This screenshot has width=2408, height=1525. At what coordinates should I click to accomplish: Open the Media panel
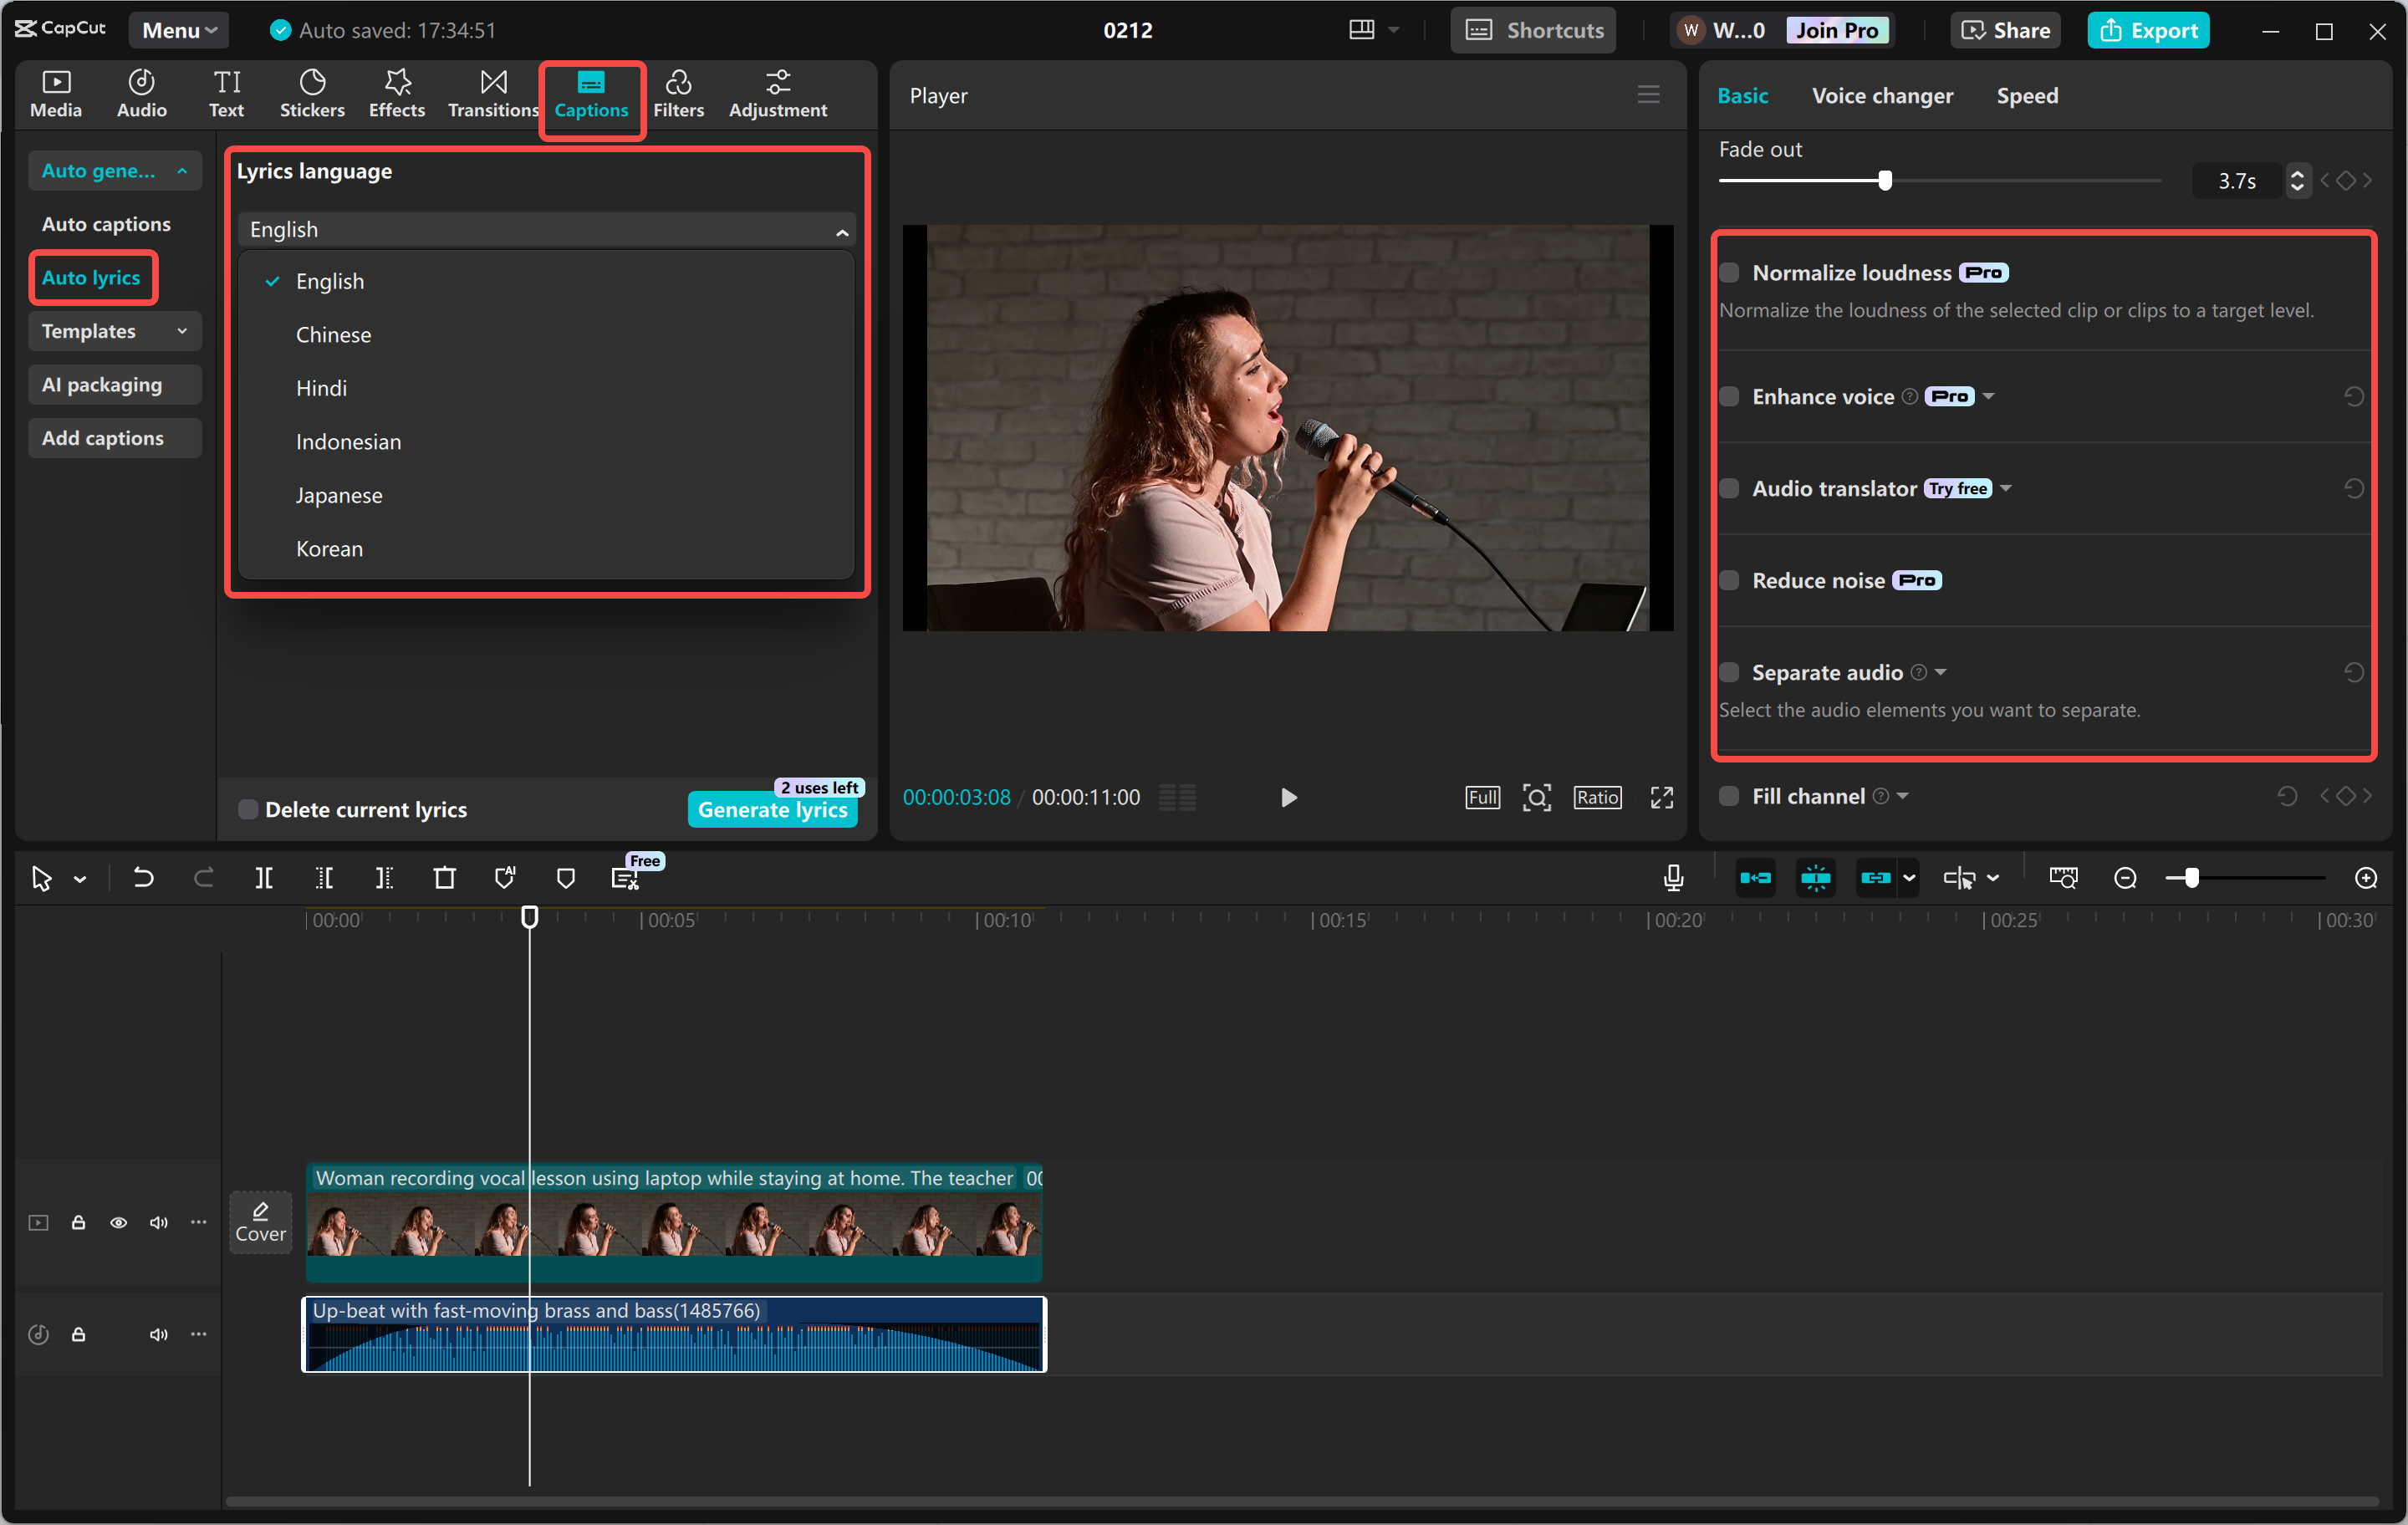56,93
